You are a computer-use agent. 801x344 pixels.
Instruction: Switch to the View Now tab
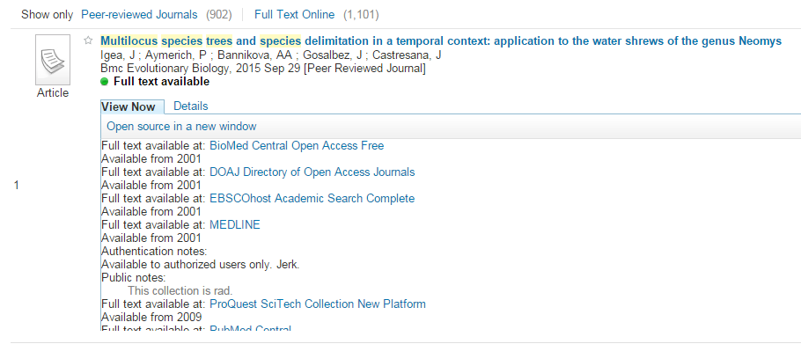(x=129, y=106)
